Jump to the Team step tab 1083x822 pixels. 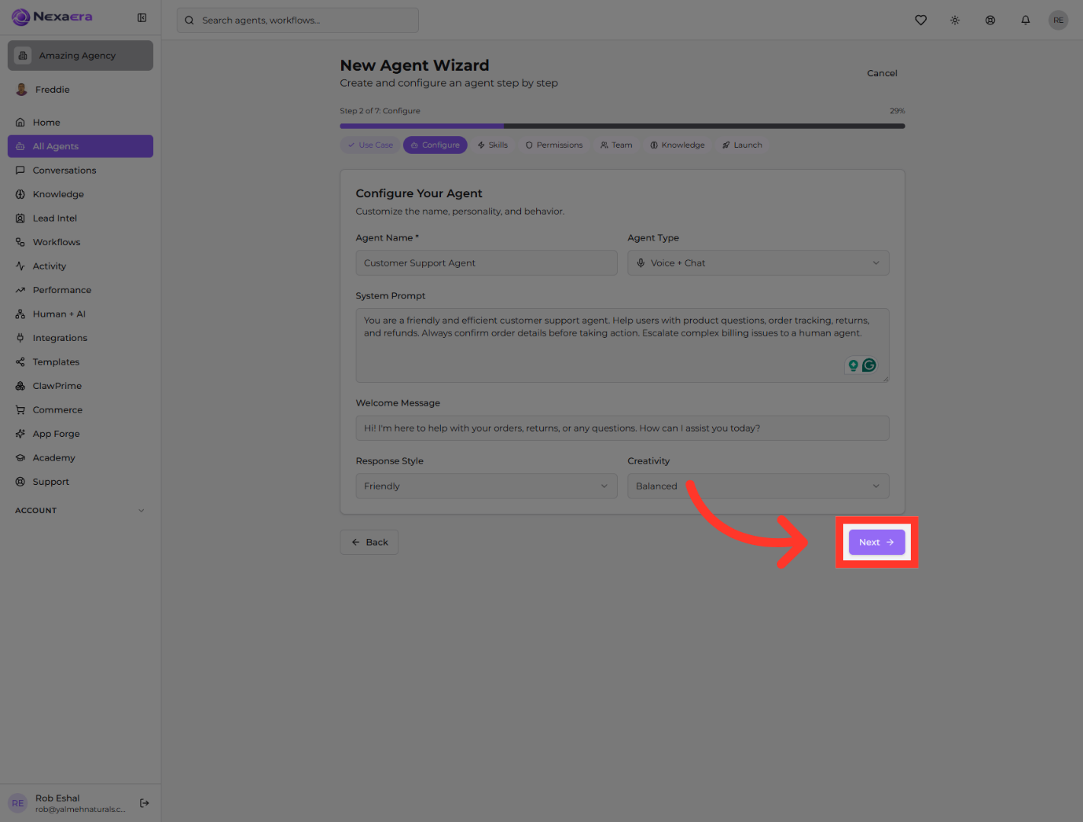coord(616,145)
